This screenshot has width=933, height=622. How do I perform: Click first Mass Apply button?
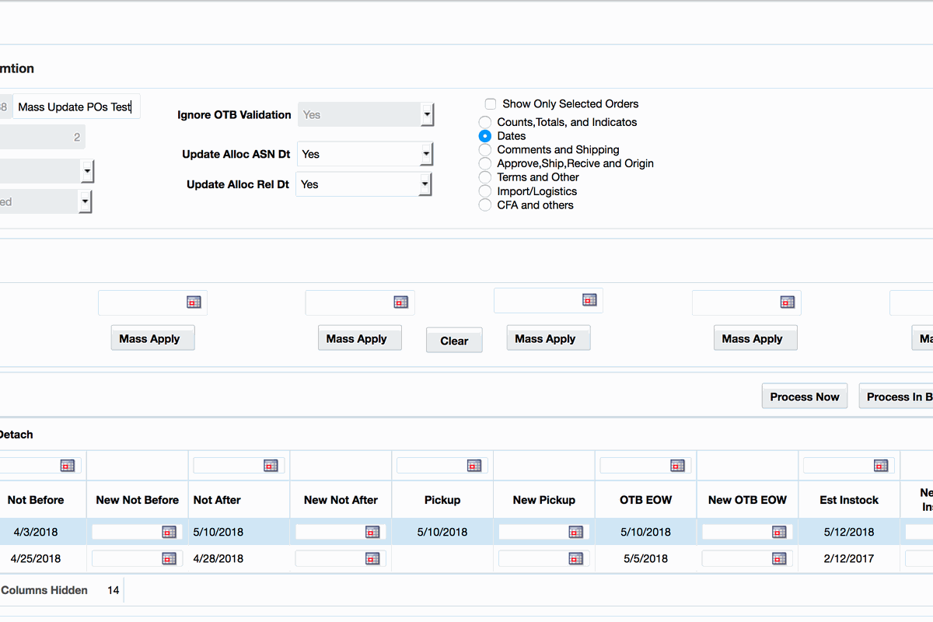pos(152,338)
